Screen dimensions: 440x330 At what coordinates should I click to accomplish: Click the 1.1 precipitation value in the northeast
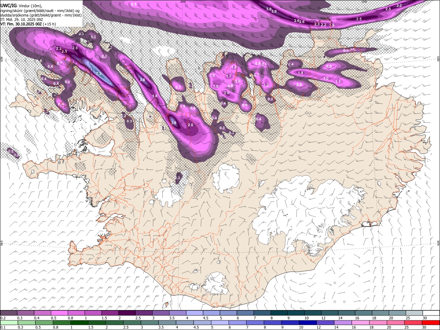[x=338, y=82]
